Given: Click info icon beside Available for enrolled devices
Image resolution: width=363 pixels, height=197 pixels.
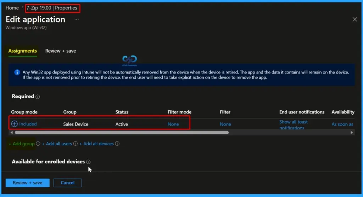Looking at the screenshot, I should tap(88, 162).
